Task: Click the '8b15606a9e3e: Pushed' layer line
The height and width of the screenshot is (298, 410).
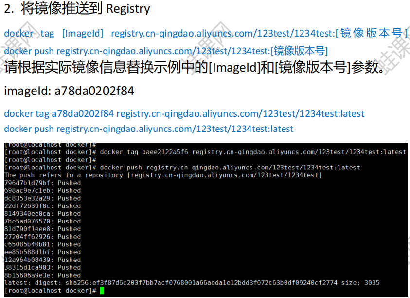Action: pyautogui.click(x=43, y=275)
